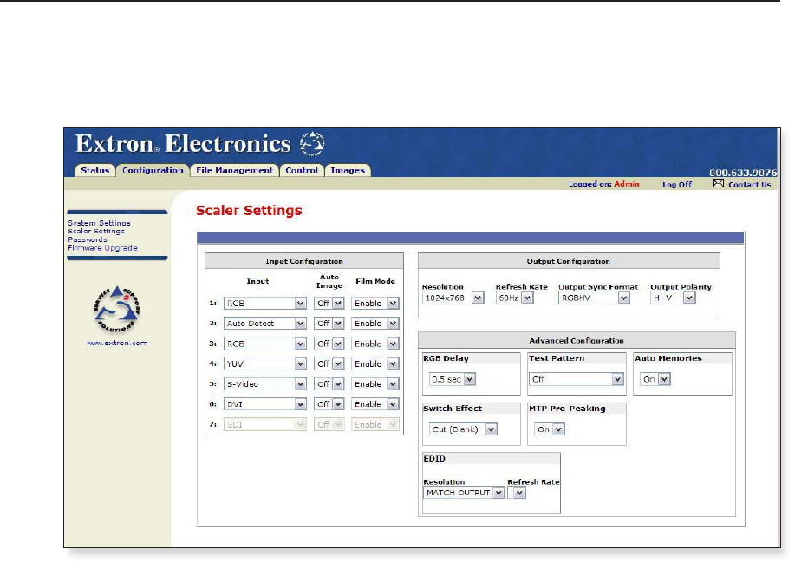Open output Refresh Rate dropdown (60Hz)

(x=515, y=298)
